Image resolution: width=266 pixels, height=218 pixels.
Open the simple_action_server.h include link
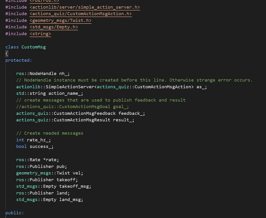(84, 7)
